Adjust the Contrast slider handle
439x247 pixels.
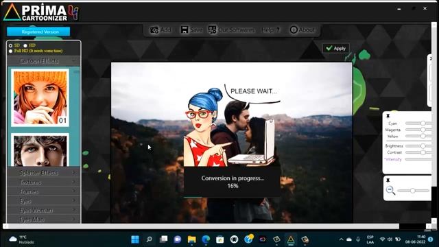click(423, 152)
